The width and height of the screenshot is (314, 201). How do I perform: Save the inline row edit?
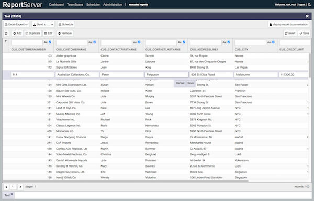[190, 83]
